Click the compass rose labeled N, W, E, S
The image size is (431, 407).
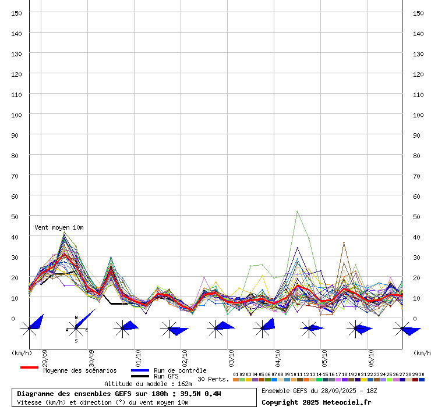76,329
